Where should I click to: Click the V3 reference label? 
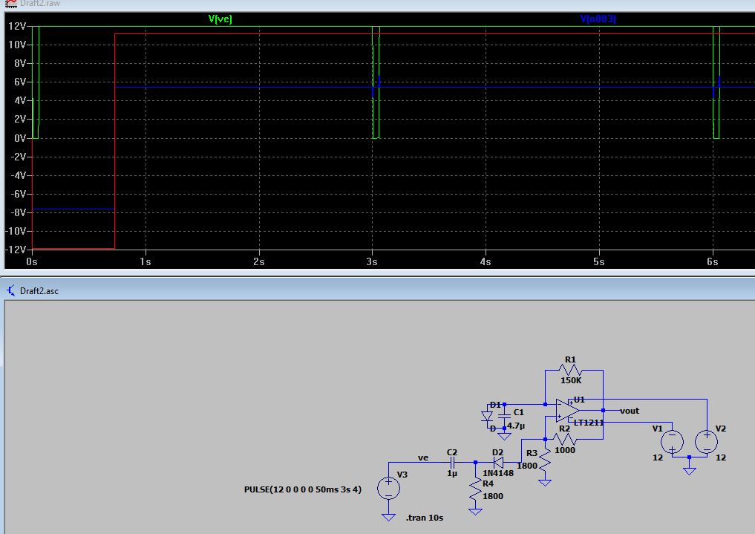[402, 475]
